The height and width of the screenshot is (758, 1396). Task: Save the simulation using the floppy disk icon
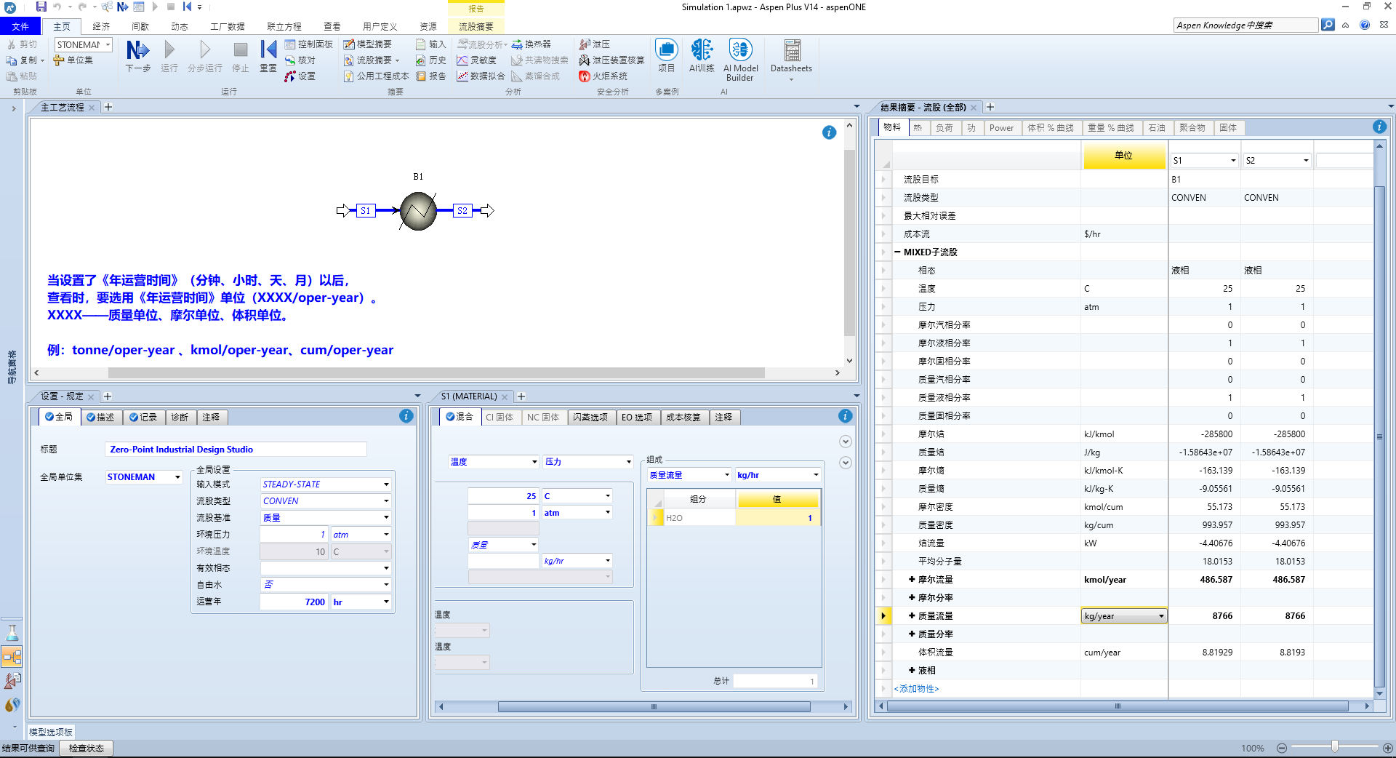tap(41, 7)
